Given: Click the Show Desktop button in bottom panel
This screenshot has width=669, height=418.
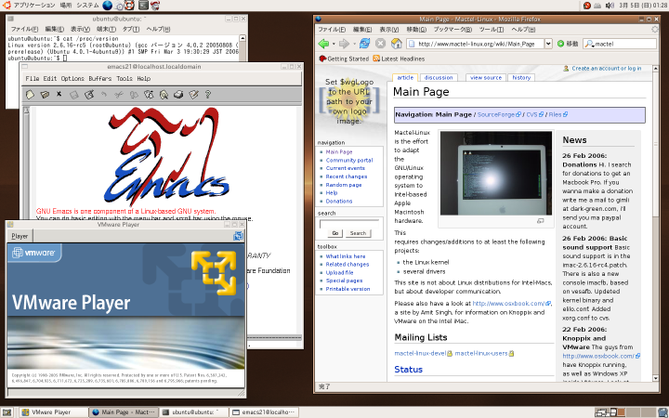Looking at the screenshot, I should (x=7, y=412).
